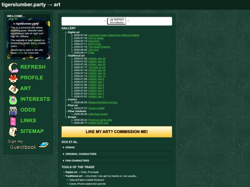
Task: Open the Pet my bellay link
Action: [x=96, y=38]
